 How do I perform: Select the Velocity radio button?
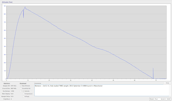tap(23, 91)
